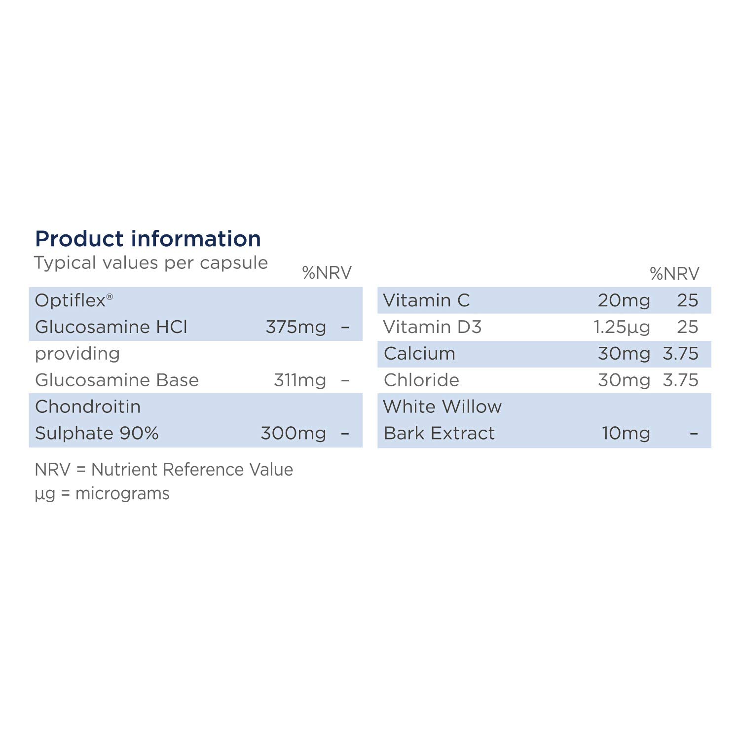
Task: Select the Chondroitin label
Action: click(88, 407)
